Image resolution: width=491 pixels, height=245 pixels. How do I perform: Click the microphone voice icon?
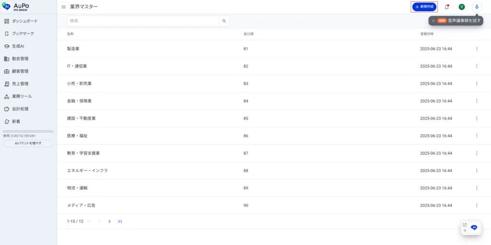pos(477,7)
